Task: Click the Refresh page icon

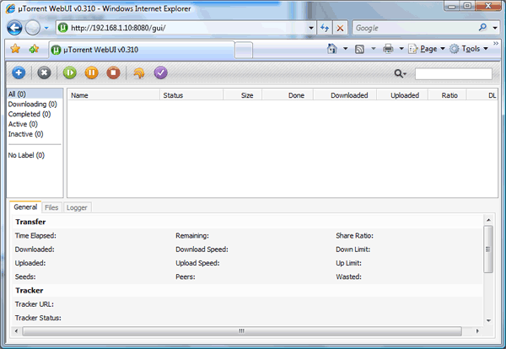Action: [325, 28]
